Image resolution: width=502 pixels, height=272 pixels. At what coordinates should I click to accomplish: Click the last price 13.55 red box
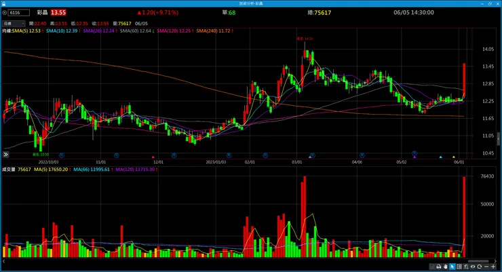58,12
